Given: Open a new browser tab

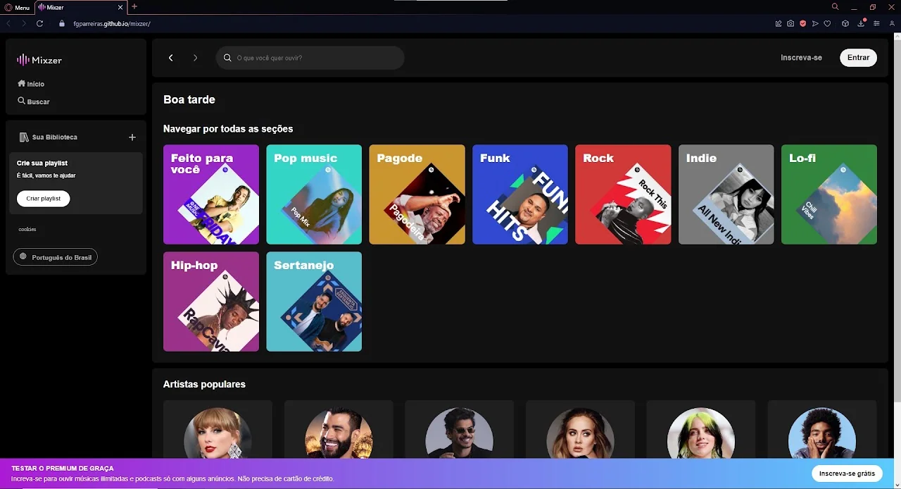Looking at the screenshot, I should [x=134, y=7].
